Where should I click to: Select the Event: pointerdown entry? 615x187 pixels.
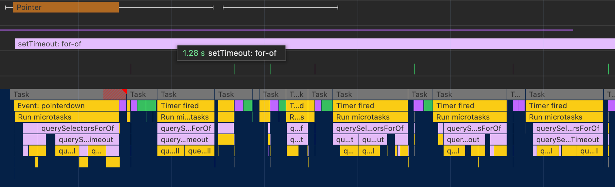pyautogui.click(x=67, y=106)
